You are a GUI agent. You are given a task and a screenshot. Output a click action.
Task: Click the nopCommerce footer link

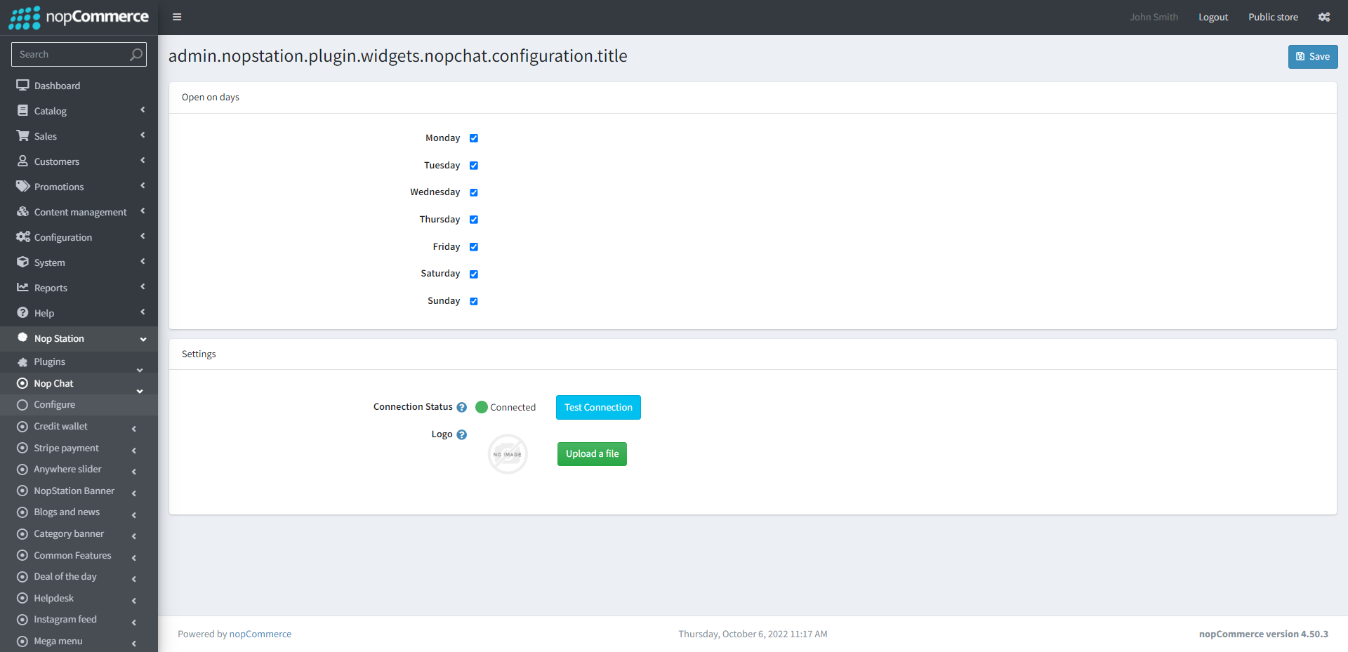point(260,634)
